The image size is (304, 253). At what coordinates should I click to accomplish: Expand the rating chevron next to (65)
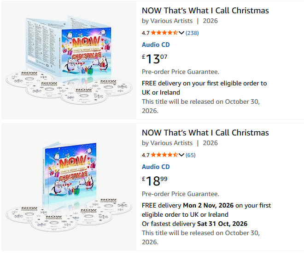pos(181,155)
